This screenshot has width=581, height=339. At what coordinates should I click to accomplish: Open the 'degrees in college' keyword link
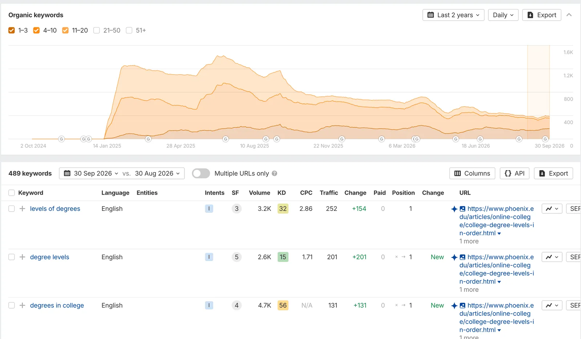pos(57,305)
